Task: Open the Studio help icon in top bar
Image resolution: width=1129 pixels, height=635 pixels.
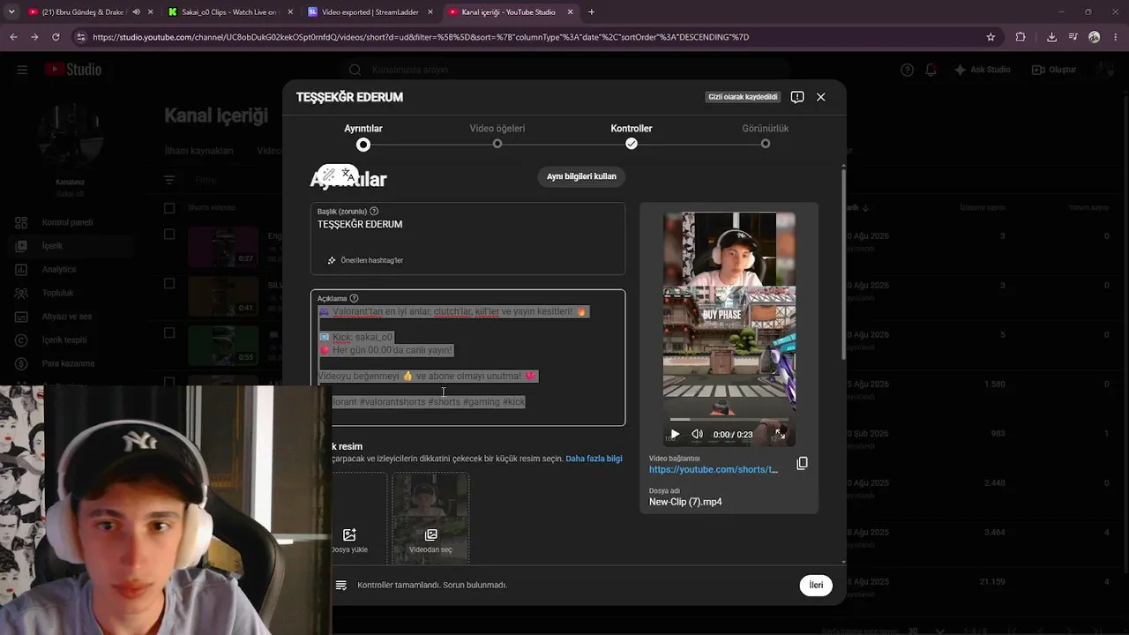Action: (x=907, y=70)
